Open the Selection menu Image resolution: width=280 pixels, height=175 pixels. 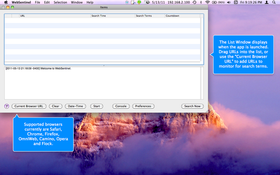(x=60, y=2)
